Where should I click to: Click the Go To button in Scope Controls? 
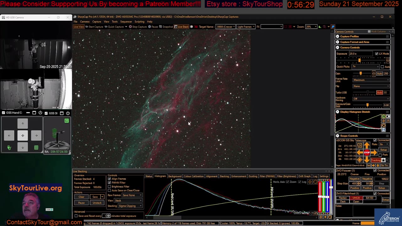tap(384, 165)
